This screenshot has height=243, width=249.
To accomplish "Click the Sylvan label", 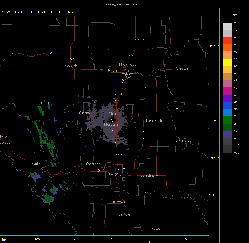I will click(113, 71).
